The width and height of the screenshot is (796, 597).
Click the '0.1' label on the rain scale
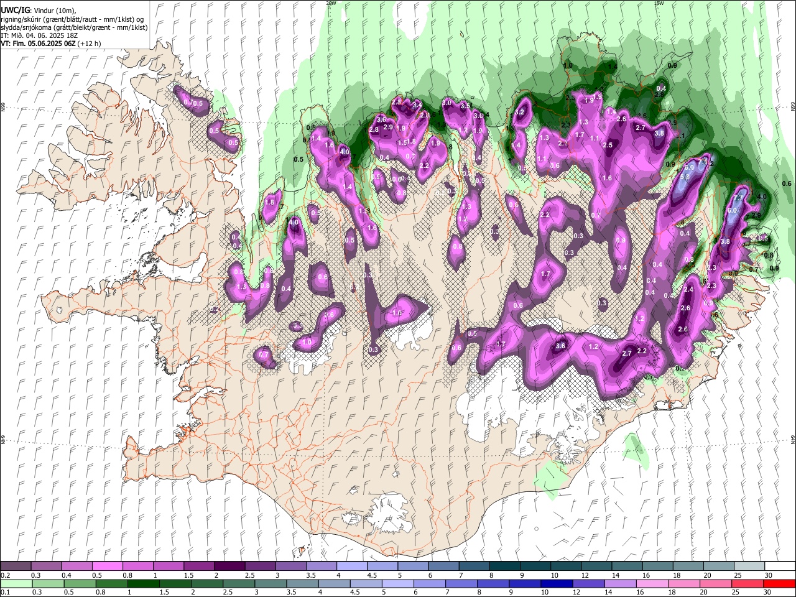click(x=5, y=593)
